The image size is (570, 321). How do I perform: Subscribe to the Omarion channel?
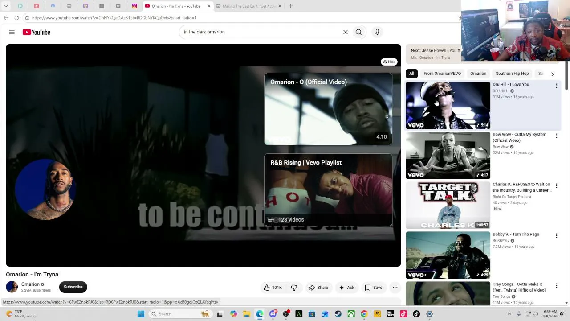[73, 287]
